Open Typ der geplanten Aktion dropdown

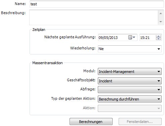pos(130,99)
